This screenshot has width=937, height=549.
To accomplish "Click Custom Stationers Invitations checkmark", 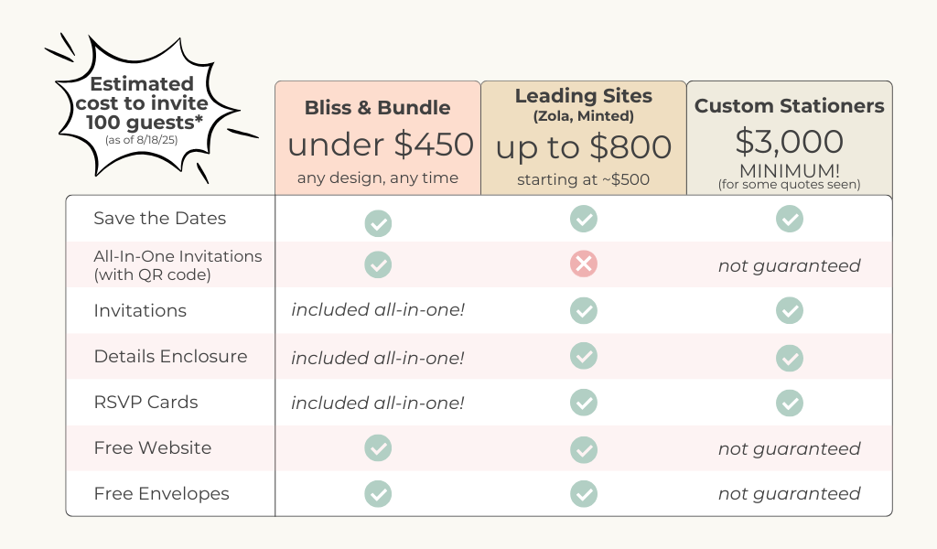I will click(790, 311).
